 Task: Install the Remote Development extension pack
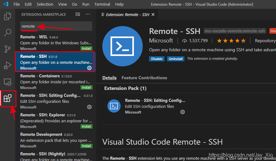coord(87,146)
